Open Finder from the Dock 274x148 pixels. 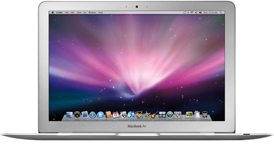click(x=69, y=115)
